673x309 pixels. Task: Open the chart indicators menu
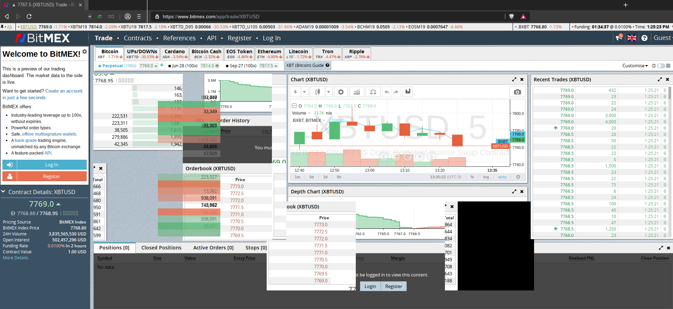click(357, 92)
